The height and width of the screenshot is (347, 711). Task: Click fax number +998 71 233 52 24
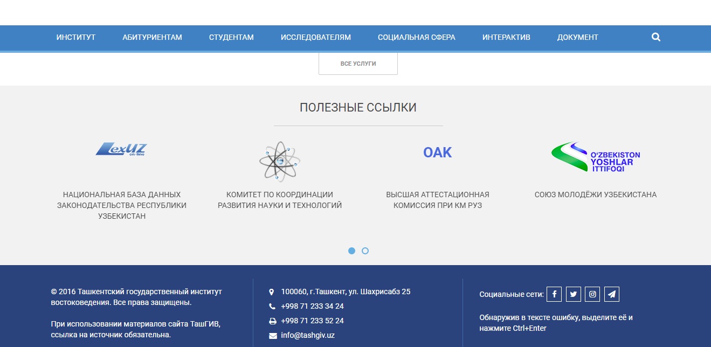(312, 321)
